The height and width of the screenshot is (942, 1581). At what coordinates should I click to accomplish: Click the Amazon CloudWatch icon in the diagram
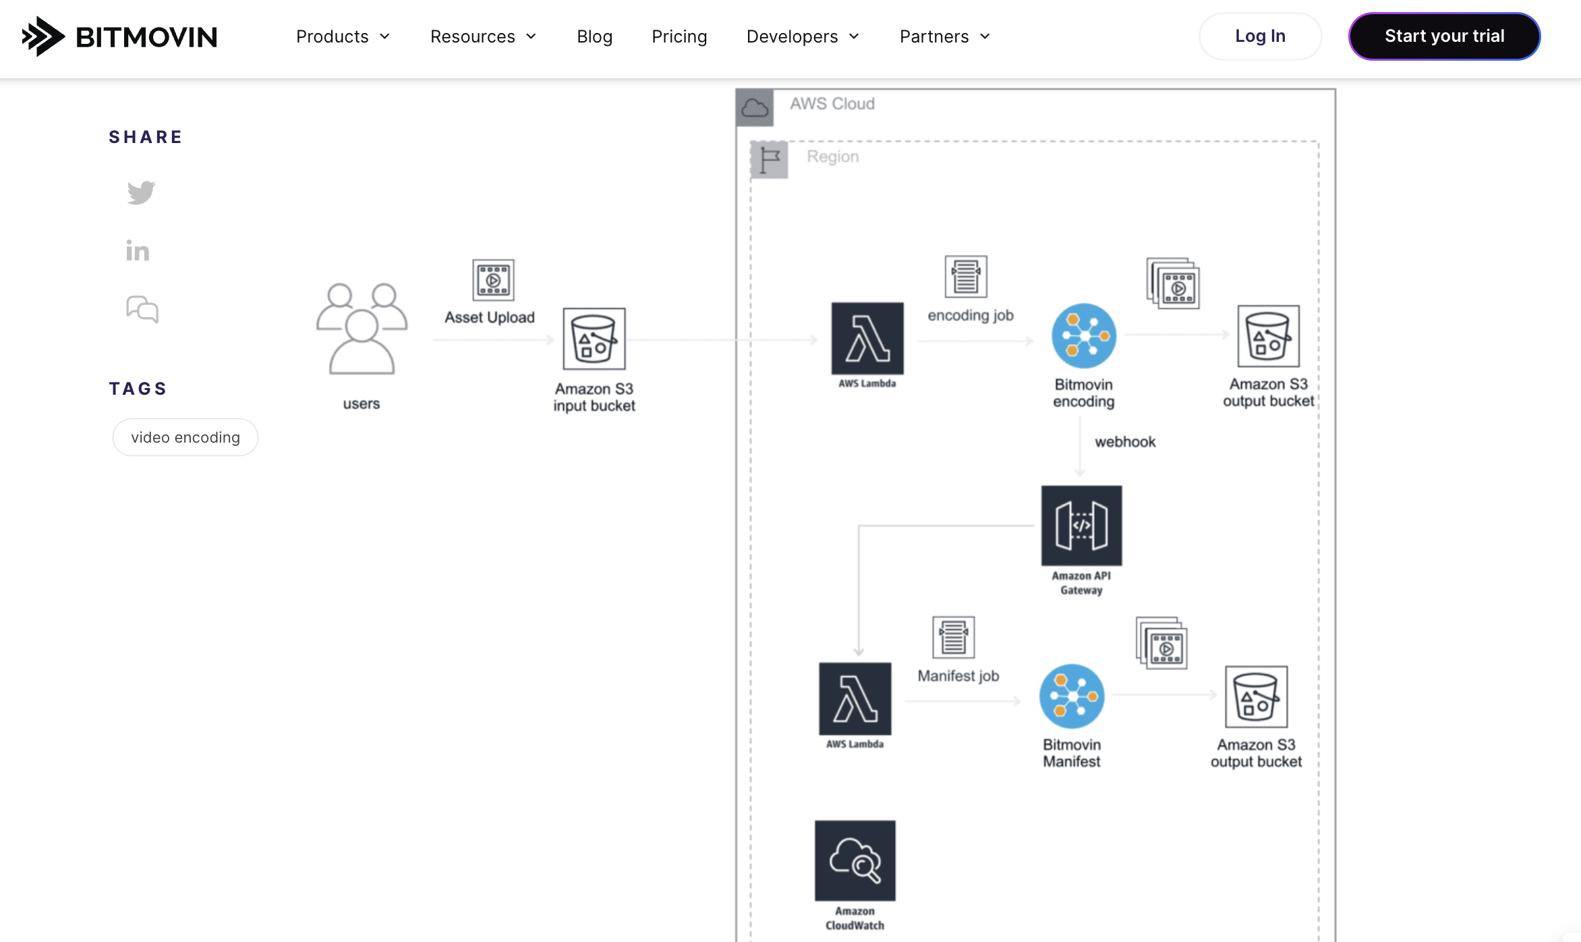[x=855, y=860]
